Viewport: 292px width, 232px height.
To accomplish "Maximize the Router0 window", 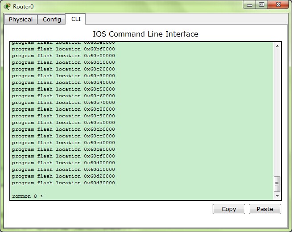I will tap(262, 4).
